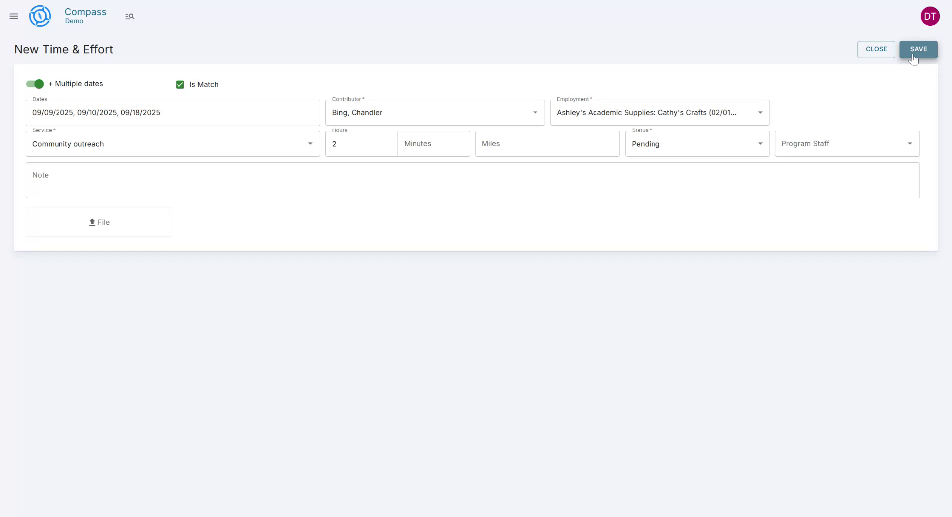Open the navigation hamburger menu
952x517 pixels.
(x=13, y=16)
